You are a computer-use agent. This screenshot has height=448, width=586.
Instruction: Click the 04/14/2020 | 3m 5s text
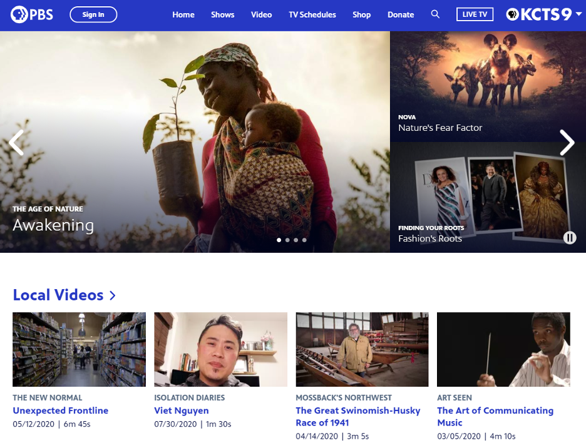click(x=332, y=436)
